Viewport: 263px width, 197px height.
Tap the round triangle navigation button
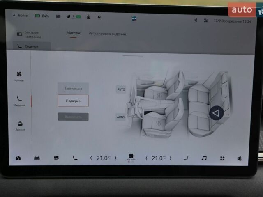pyautogui.click(x=216, y=113)
